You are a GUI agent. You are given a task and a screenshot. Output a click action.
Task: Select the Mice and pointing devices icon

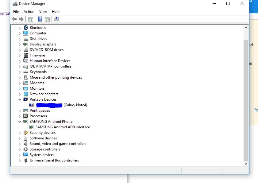[26, 77]
